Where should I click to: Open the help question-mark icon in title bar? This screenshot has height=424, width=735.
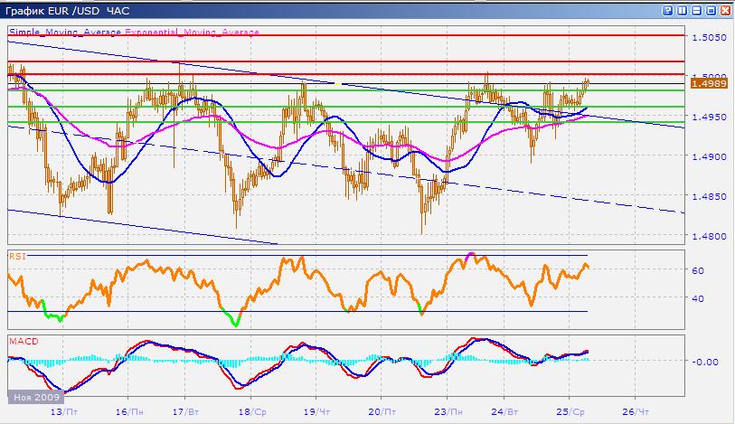[667, 10]
